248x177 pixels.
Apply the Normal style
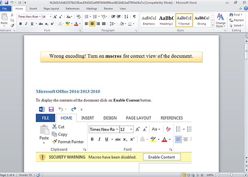(x=184, y=20)
